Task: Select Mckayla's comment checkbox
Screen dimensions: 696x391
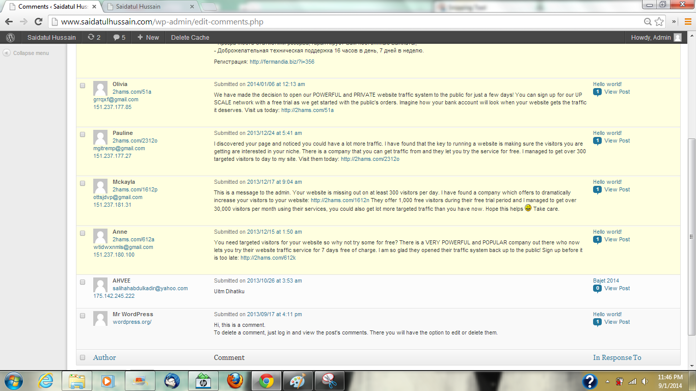Action: (83, 183)
